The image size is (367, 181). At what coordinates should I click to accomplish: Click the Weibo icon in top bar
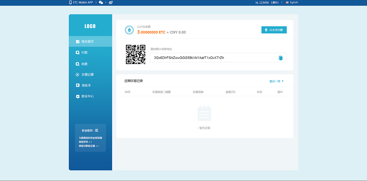point(110,2)
